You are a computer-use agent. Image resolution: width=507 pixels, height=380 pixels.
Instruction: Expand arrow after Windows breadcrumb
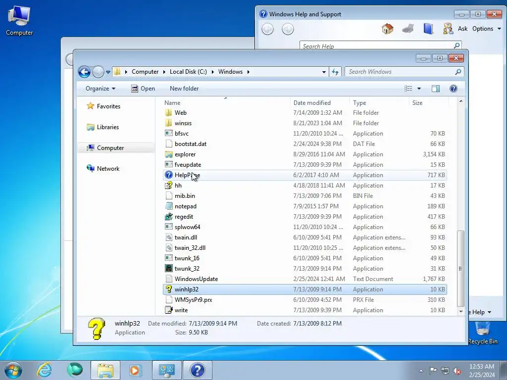pyautogui.click(x=249, y=72)
